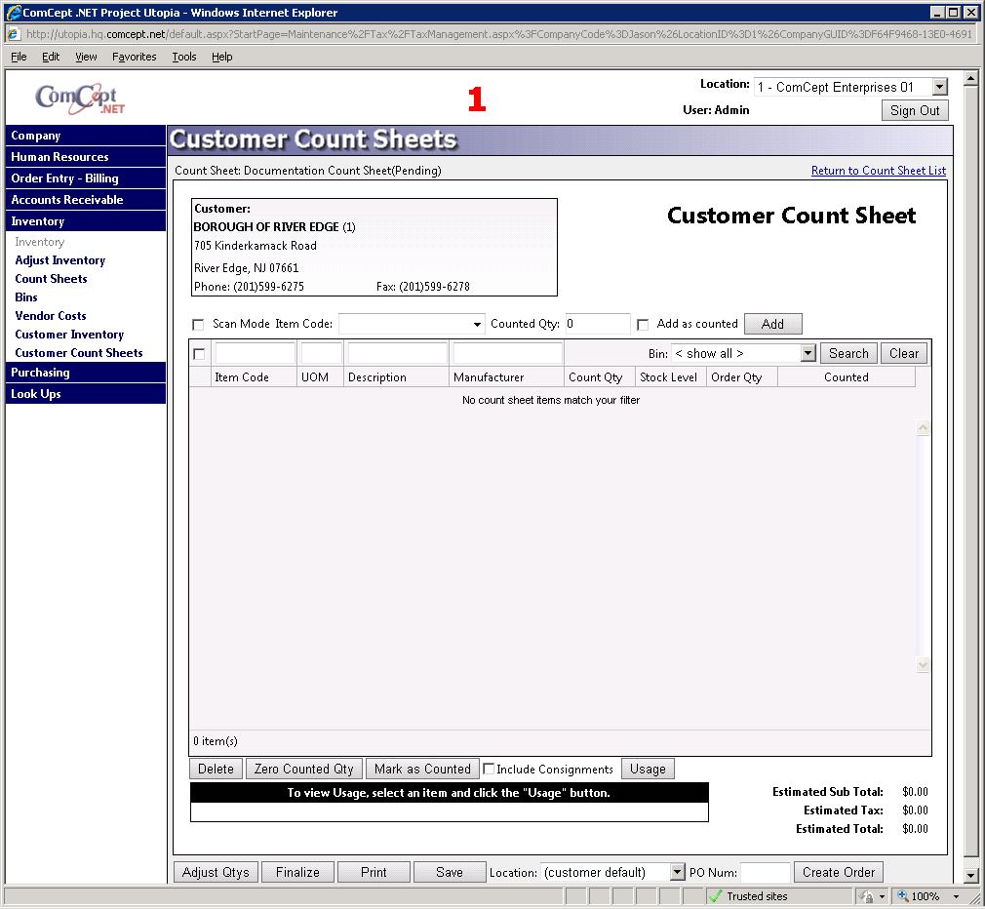
Task: Check the Add as counted box
Action: [x=643, y=325]
